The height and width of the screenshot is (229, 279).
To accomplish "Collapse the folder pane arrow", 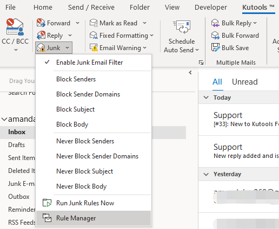I will coord(190,73).
